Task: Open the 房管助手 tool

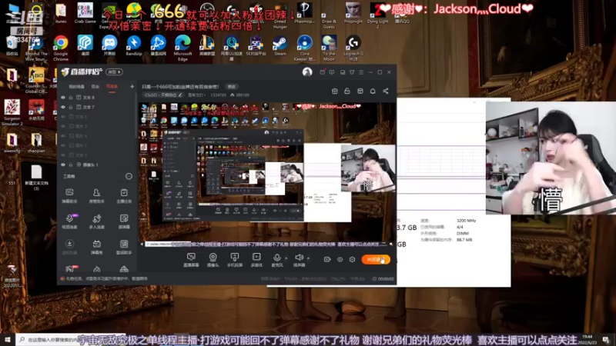Action: 97,195
